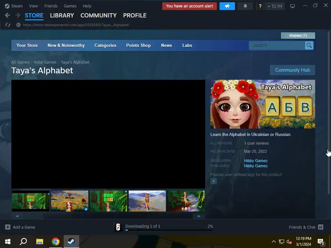Open the Community Hub
The image size is (331, 248).
pyautogui.click(x=293, y=70)
